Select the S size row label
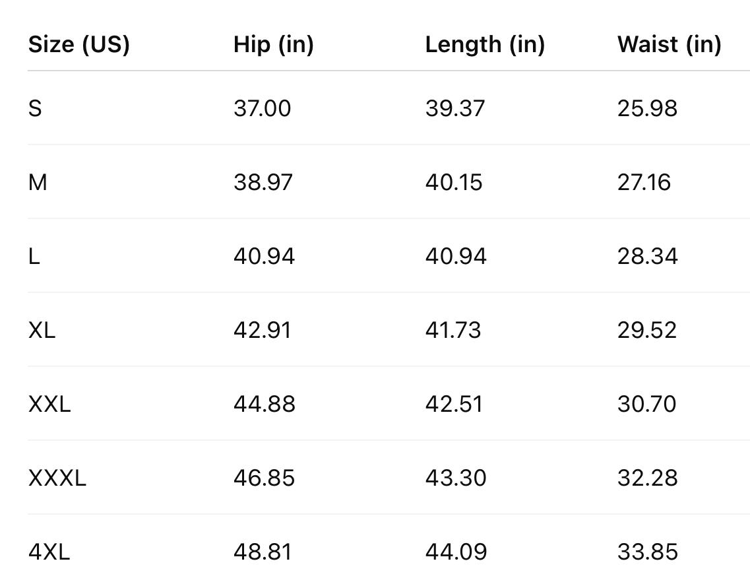Viewport: 750px width, 588px height. [x=35, y=108]
